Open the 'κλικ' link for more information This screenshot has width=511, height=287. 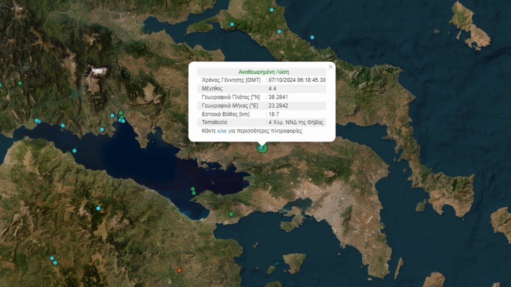point(222,131)
